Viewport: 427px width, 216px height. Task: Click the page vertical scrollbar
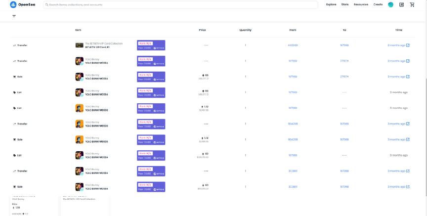click(426, 137)
